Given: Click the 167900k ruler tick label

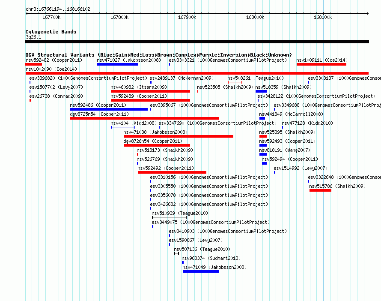Looking at the screenshot, I should pos(187,17).
